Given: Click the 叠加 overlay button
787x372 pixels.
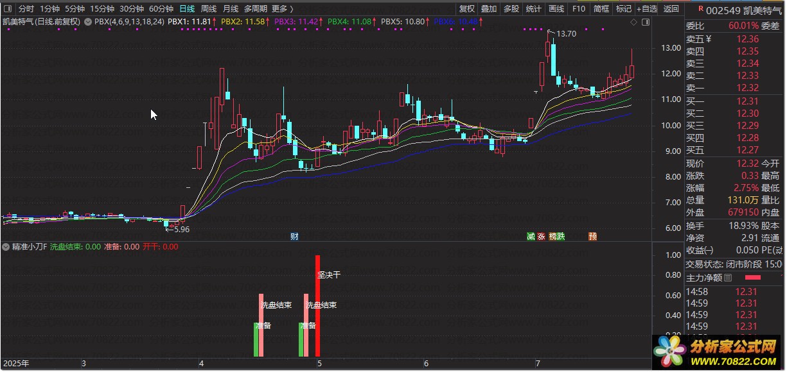Looking at the screenshot, I should [489, 9].
